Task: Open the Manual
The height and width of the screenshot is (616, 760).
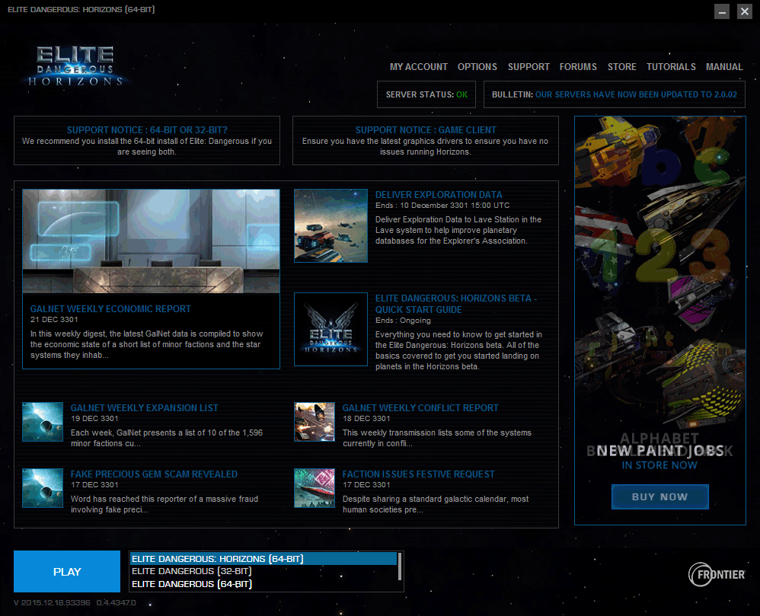Action: pyautogui.click(x=724, y=67)
